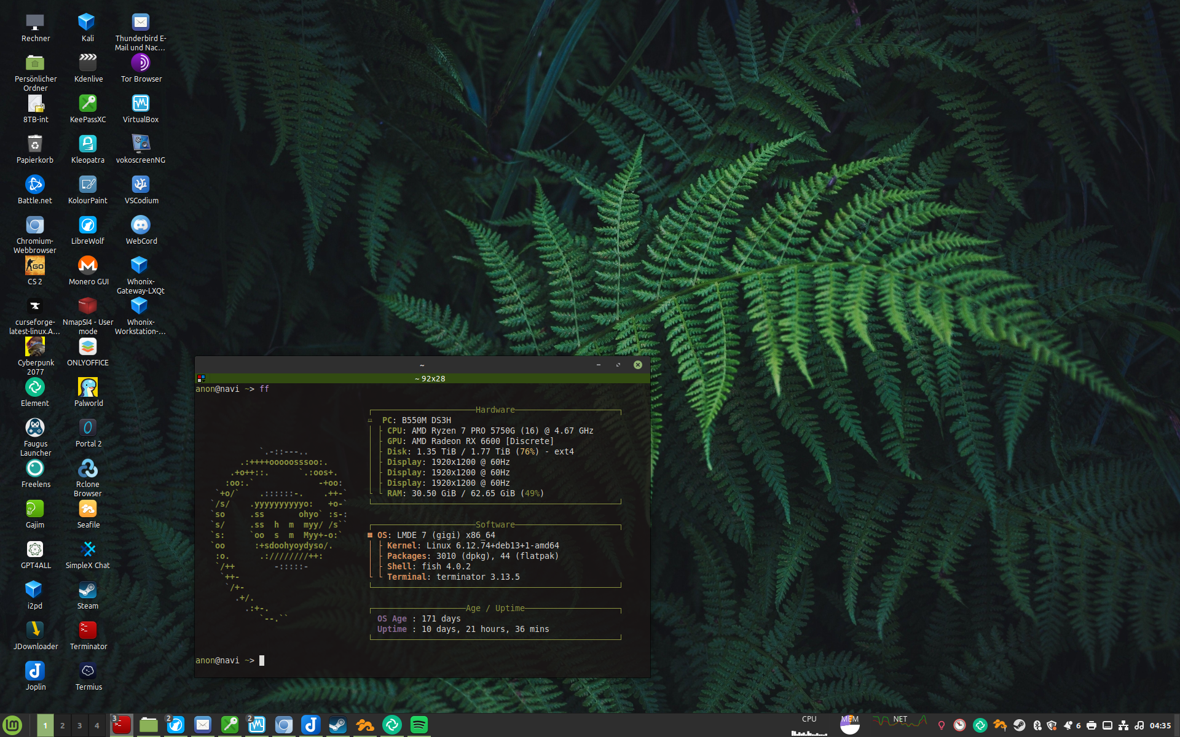Open the notifications bell tray applet
Screen dimensions: 1180x737
1069,725
